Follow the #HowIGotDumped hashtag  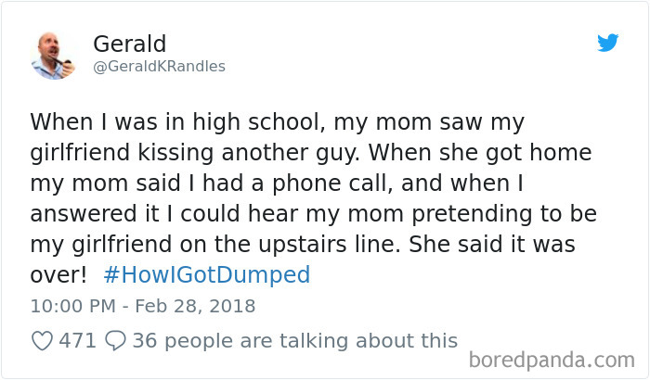point(206,274)
